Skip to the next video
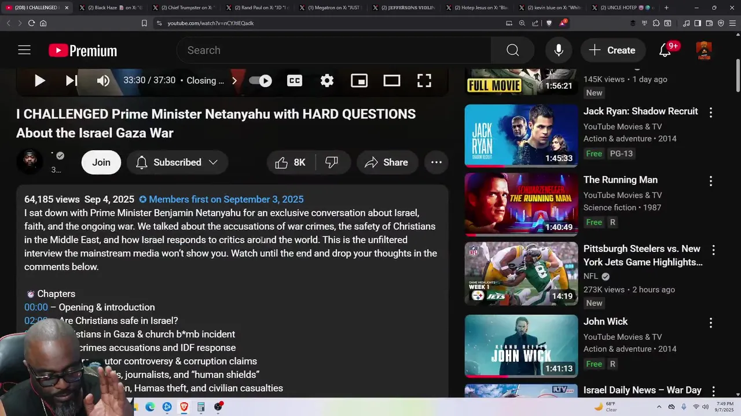Image resolution: width=741 pixels, height=416 pixels. coord(71,81)
